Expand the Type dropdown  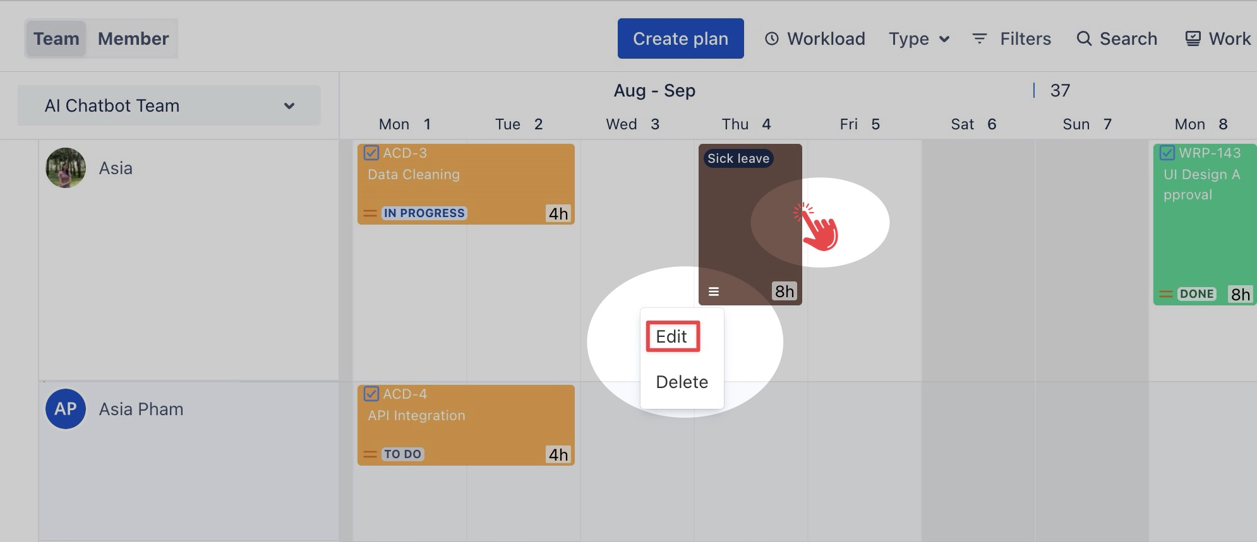tap(919, 38)
